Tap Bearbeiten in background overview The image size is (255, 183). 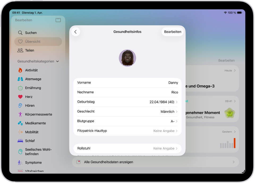pyautogui.click(x=226, y=61)
